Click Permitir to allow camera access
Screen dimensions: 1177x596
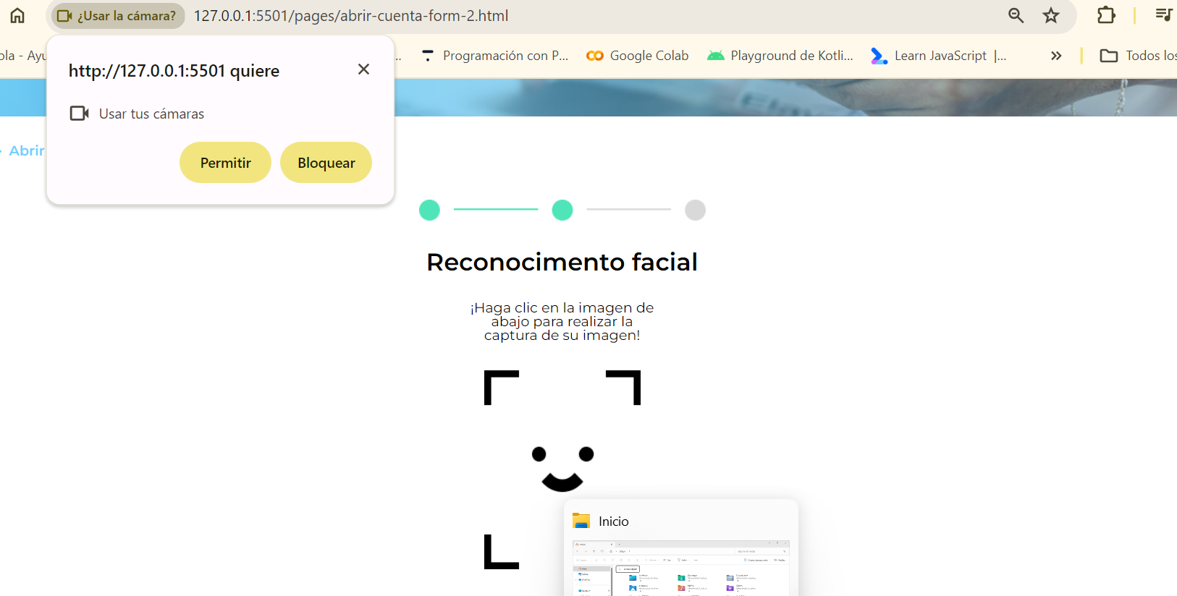pos(225,163)
